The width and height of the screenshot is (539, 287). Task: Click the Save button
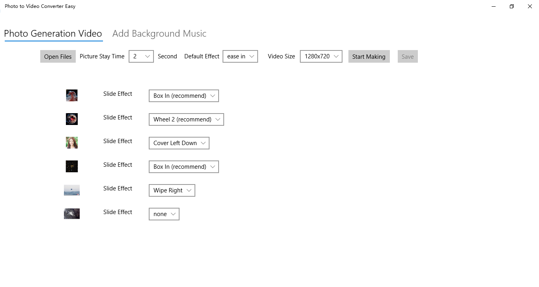tap(408, 56)
